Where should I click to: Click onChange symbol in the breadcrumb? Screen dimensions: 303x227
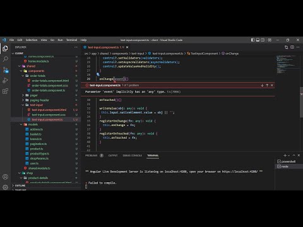click(232, 54)
